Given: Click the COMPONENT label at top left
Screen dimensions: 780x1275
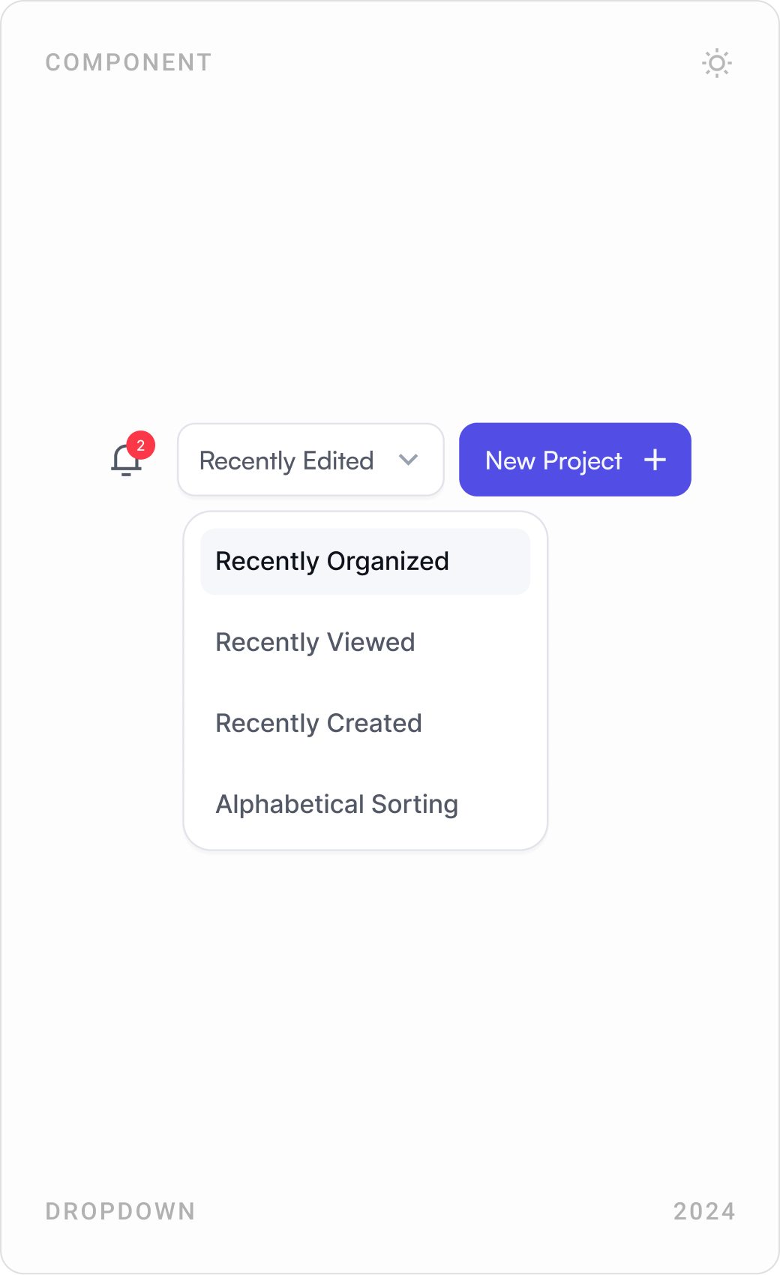Looking at the screenshot, I should tap(127, 62).
